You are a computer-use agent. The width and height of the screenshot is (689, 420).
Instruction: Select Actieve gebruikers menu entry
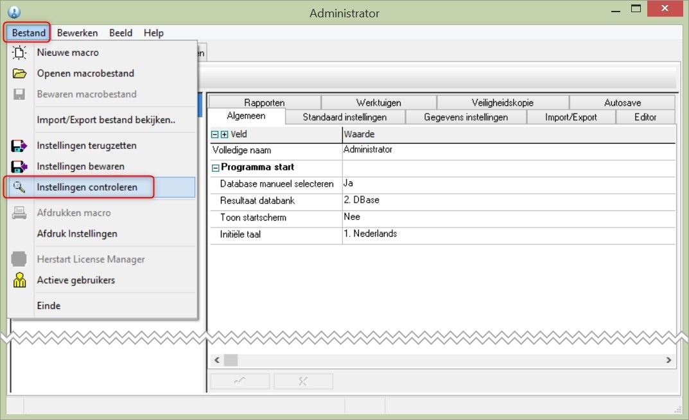pos(76,280)
